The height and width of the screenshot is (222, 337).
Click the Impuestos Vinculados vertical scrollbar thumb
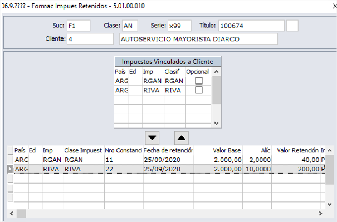tap(216, 90)
